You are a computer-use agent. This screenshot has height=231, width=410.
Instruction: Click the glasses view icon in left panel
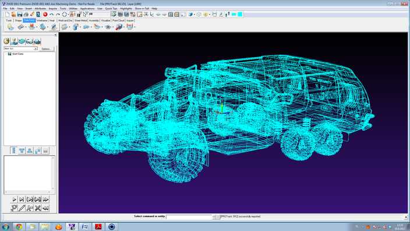pos(30,41)
